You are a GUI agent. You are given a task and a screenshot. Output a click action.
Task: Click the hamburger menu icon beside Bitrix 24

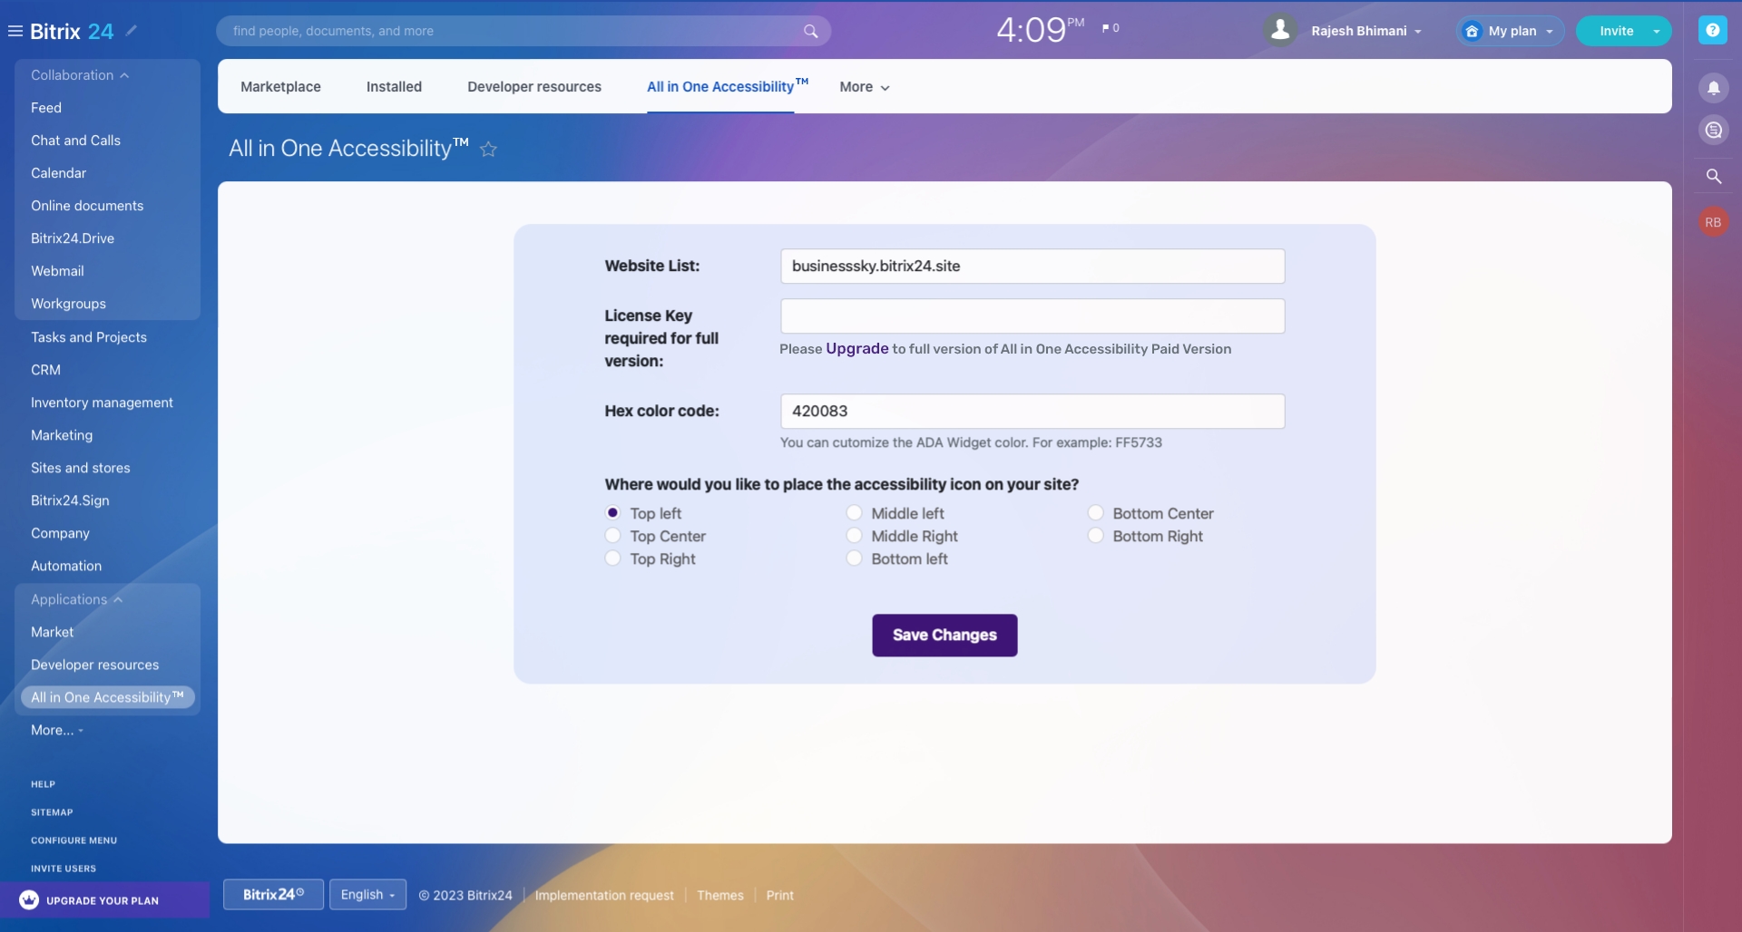[x=15, y=31]
